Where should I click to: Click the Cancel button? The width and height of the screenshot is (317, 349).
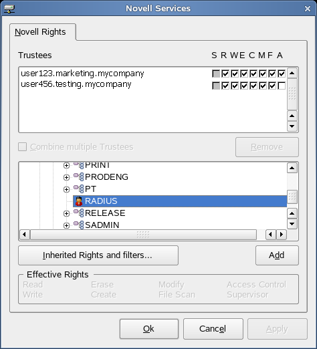click(x=213, y=329)
